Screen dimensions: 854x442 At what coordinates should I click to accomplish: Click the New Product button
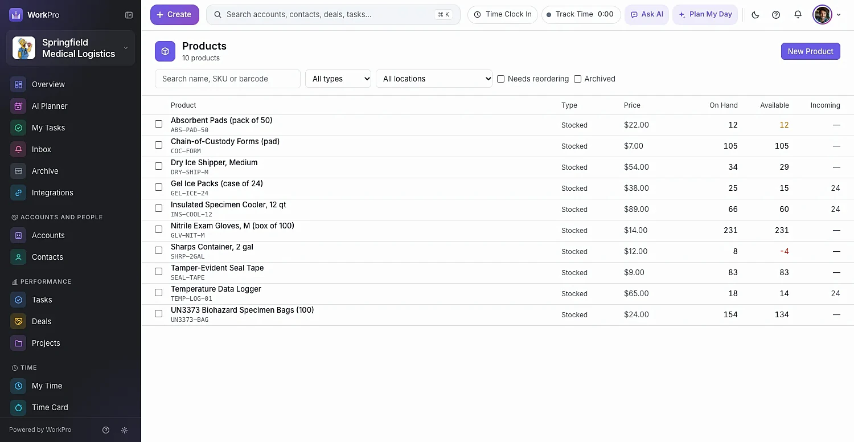(811, 51)
